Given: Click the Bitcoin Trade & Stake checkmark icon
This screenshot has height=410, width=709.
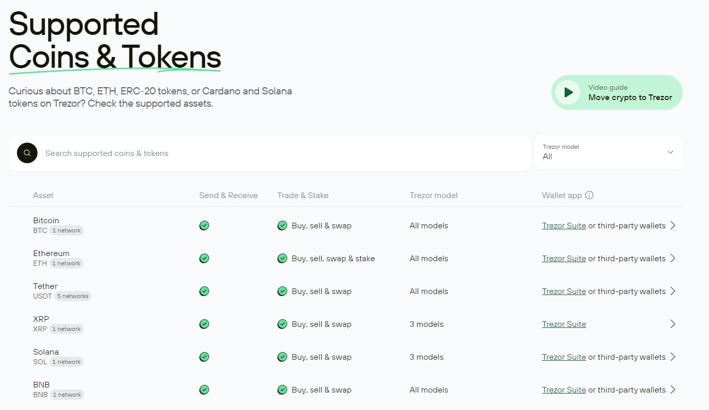Looking at the screenshot, I should 282,226.
